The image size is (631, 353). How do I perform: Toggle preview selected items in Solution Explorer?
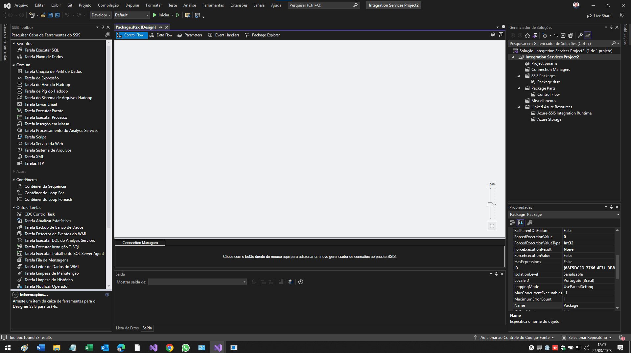(x=588, y=35)
